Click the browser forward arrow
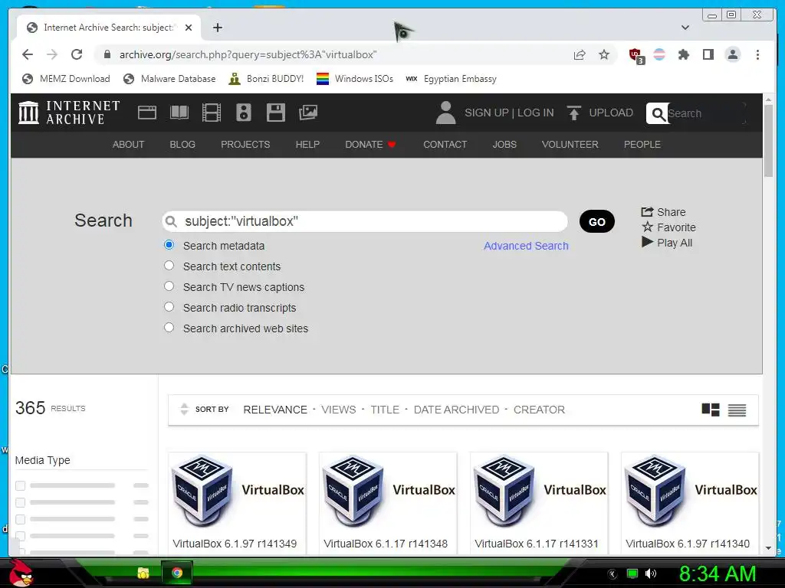 point(52,54)
